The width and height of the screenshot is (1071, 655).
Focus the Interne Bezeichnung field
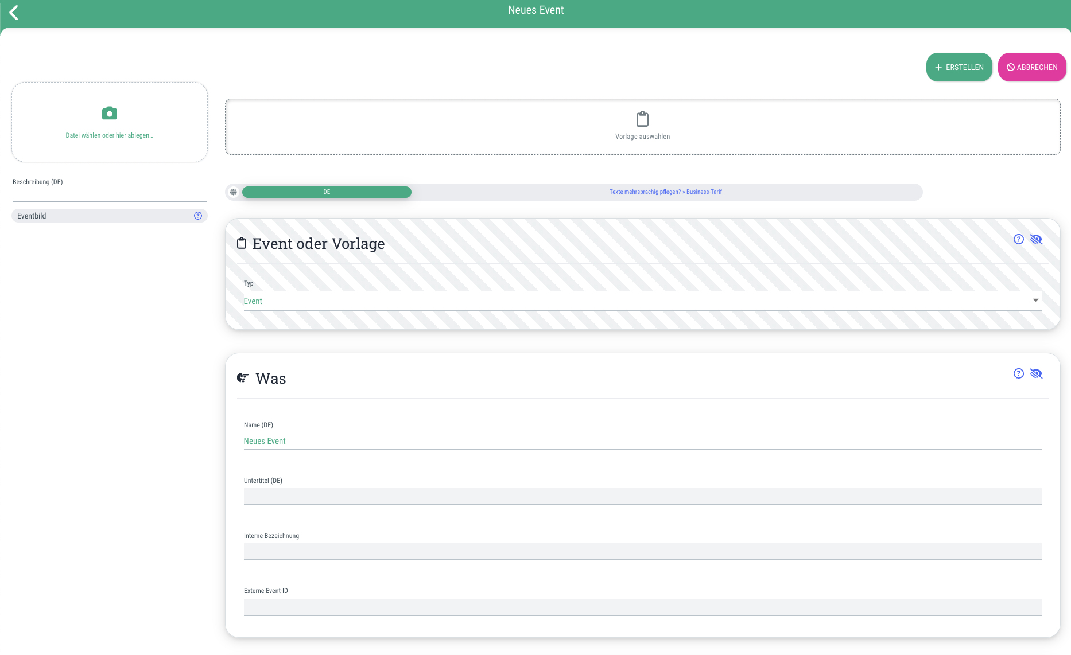pyautogui.click(x=642, y=552)
